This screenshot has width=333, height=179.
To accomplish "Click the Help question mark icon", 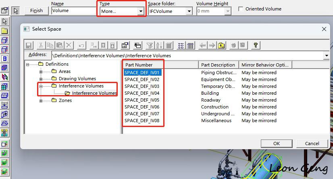I will click(x=256, y=46).
